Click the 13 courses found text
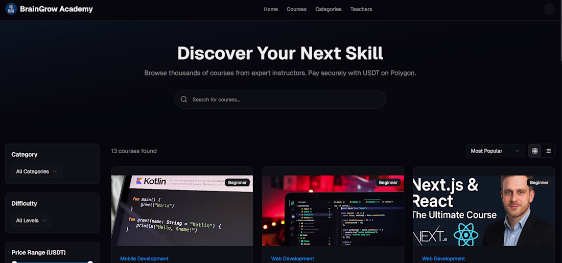This screenshot has width=562, height=263. (134, 151)
